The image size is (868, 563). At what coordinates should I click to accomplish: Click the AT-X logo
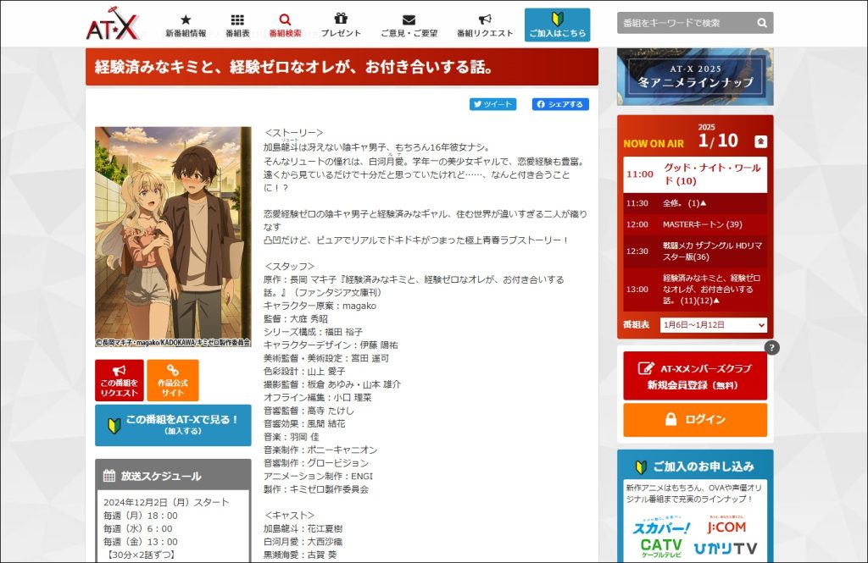[x=113, y=25]
